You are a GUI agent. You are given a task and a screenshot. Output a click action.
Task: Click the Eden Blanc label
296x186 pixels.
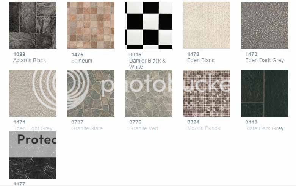(x=200, y=60)
